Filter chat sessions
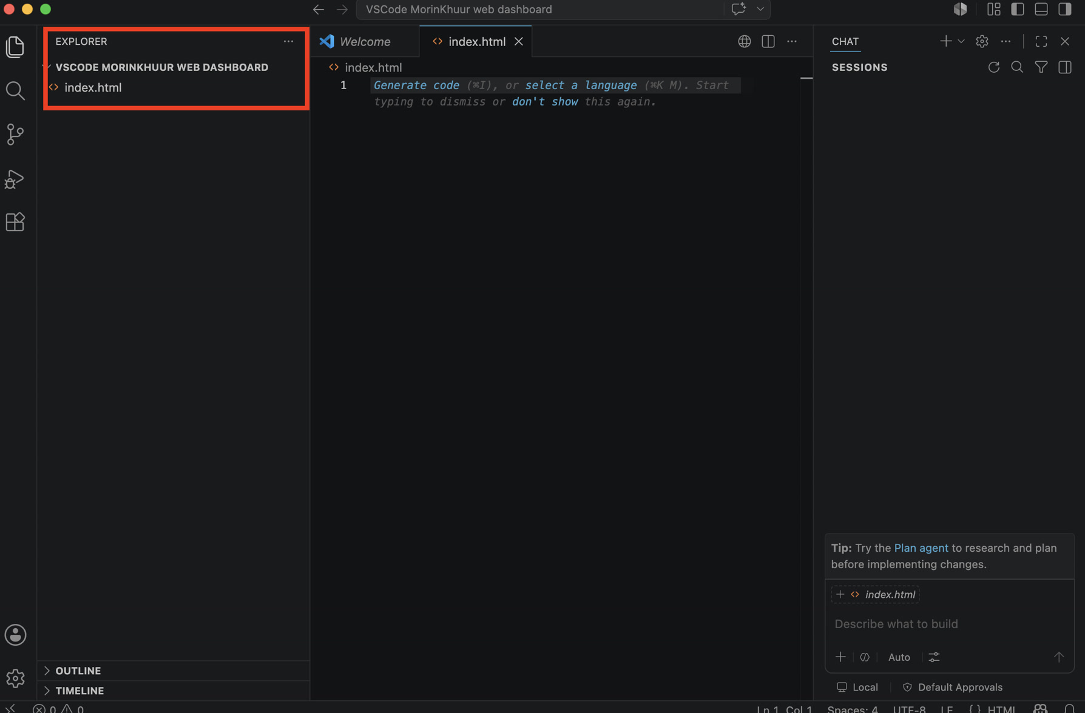The image size is (1085, 713). click(1041, 67)
